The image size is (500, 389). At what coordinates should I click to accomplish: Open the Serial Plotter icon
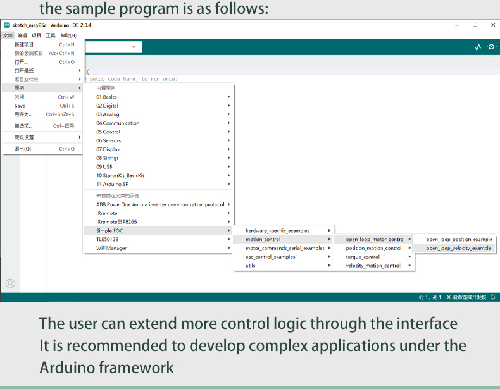(477, 47)
